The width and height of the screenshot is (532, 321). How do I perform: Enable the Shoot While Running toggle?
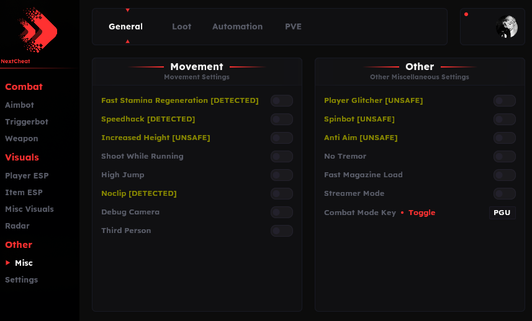281,156
